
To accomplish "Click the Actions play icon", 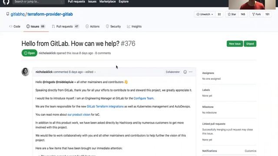I will tap(87, 26).
